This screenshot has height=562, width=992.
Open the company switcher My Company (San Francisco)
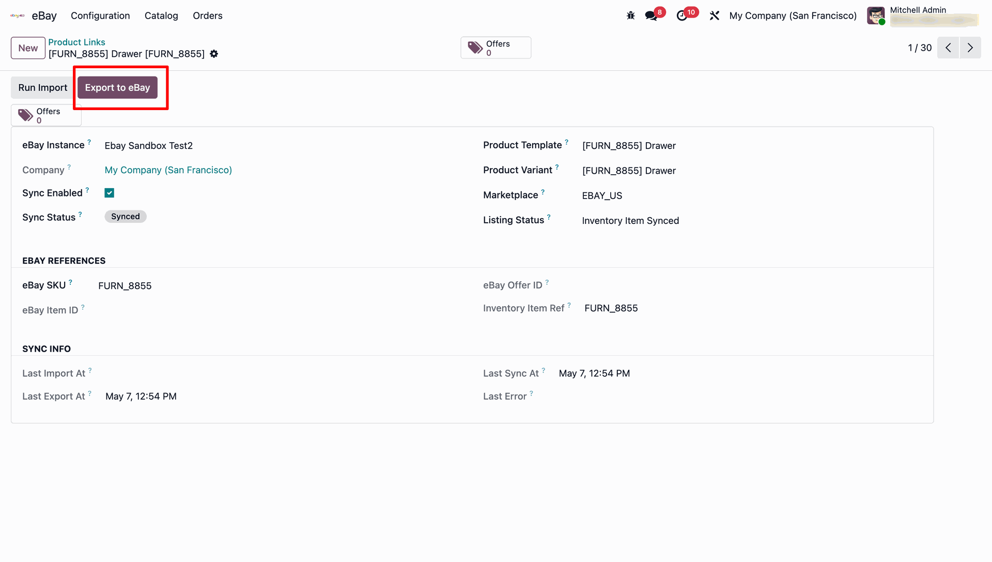coord(793,16)
